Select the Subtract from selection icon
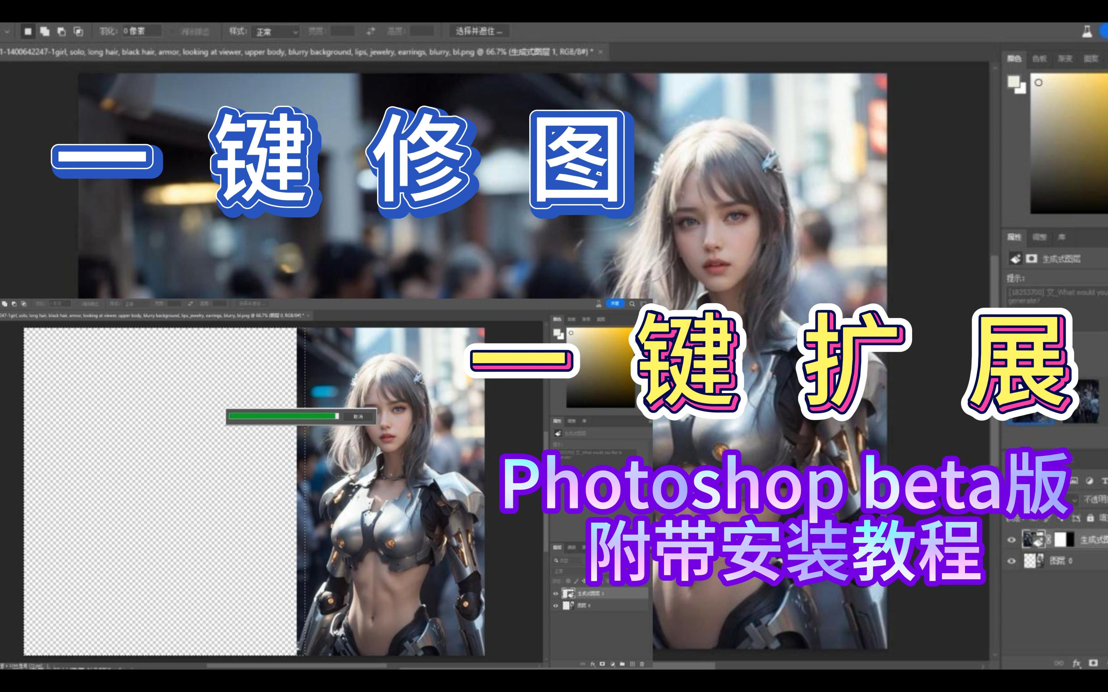This screenshot has width=1108, height=692. (x=62, y=31)
